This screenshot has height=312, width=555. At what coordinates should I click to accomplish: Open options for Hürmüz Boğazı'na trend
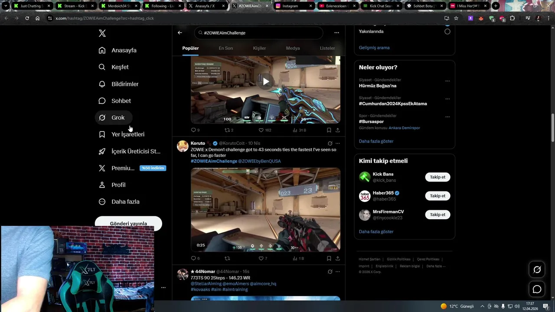[x=447, y=81]
